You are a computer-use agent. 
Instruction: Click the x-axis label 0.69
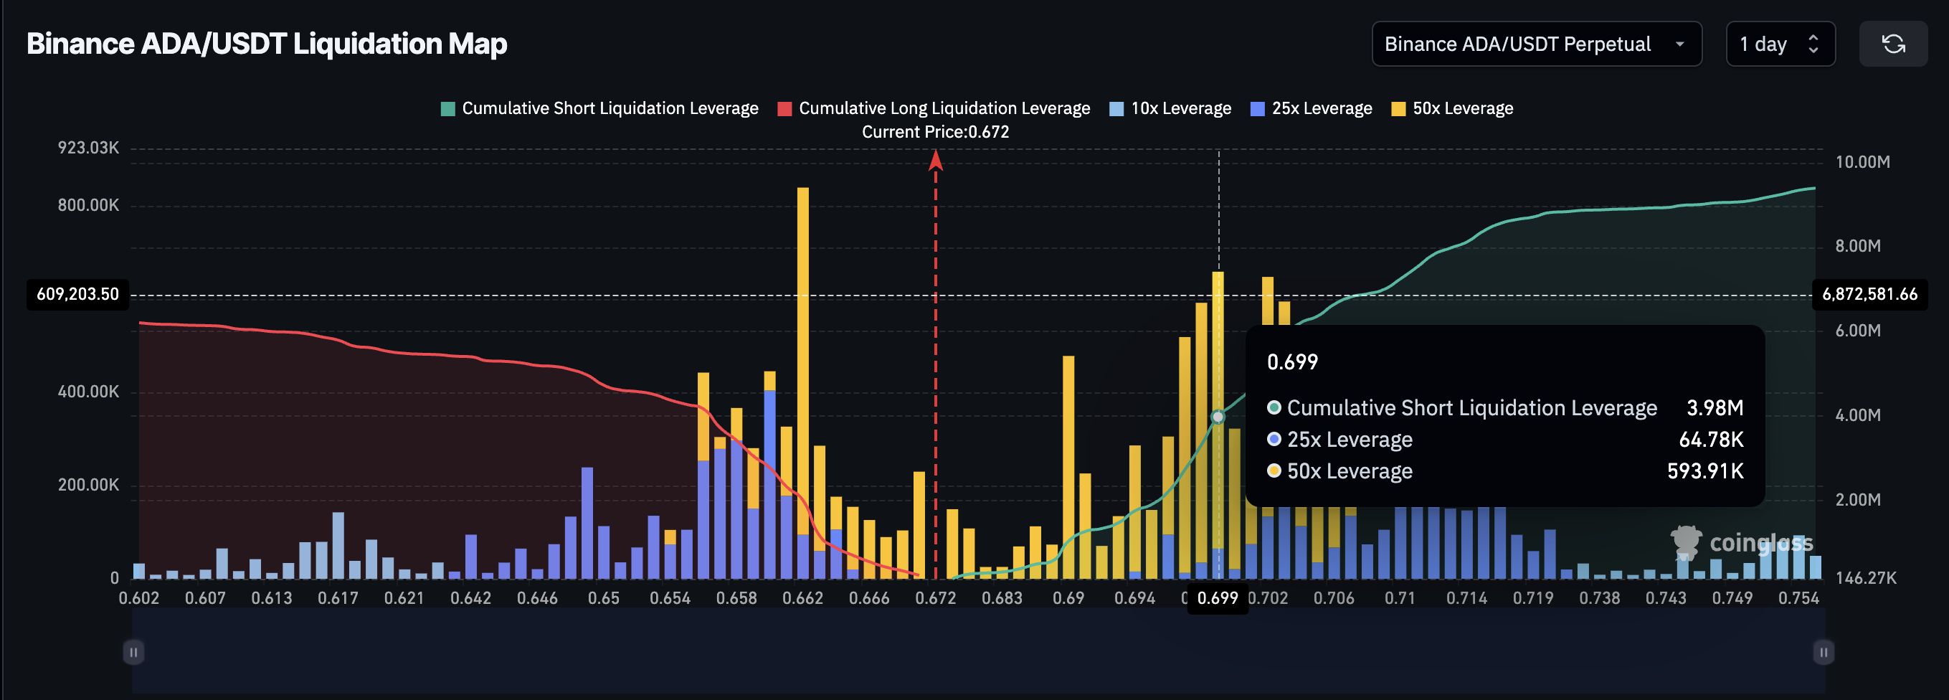(x=1068, y=598)
